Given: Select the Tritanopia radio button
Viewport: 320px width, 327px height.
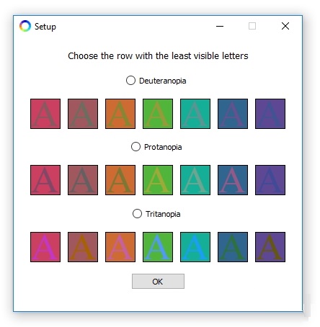Looking at the screenshot, I should pyautogui.click(x=137, y=213).
